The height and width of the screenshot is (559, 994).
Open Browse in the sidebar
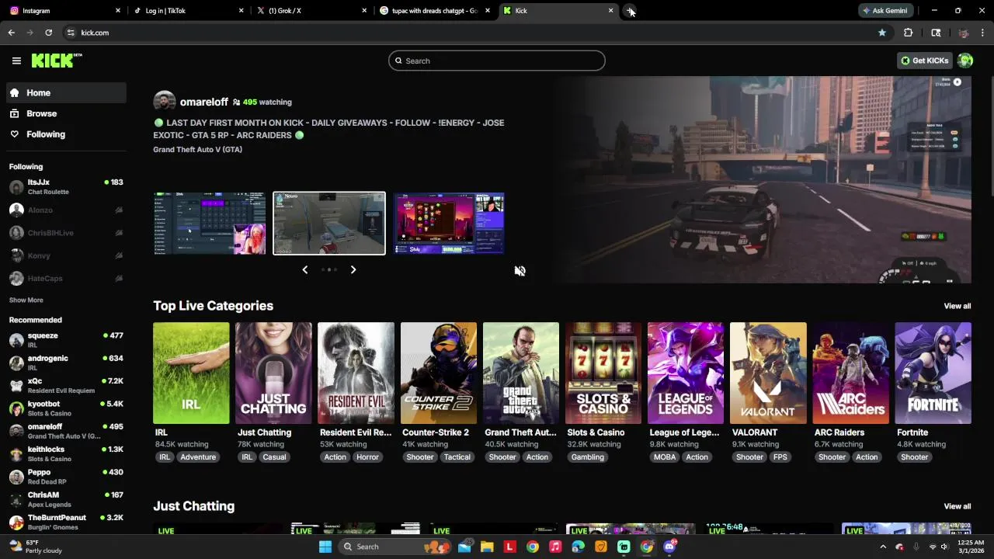(x=66, y=113)
